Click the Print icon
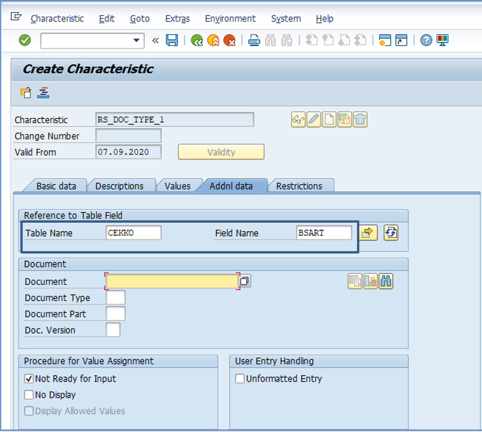This screenshot has width=482, height=432. point(254,40)
